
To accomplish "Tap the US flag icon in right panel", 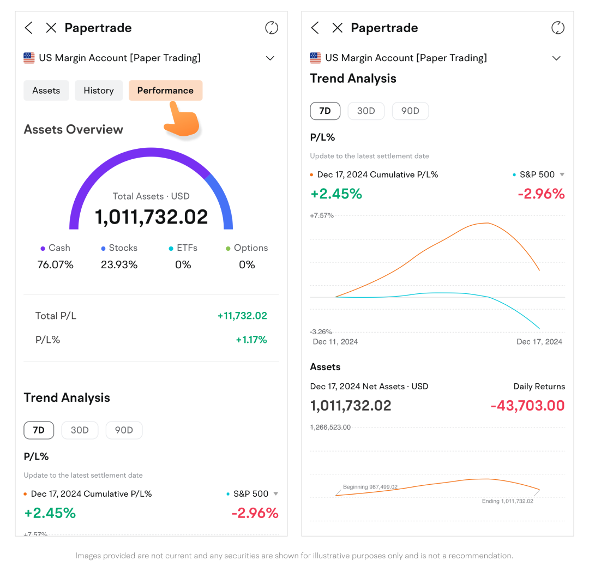I will point(315,58).
